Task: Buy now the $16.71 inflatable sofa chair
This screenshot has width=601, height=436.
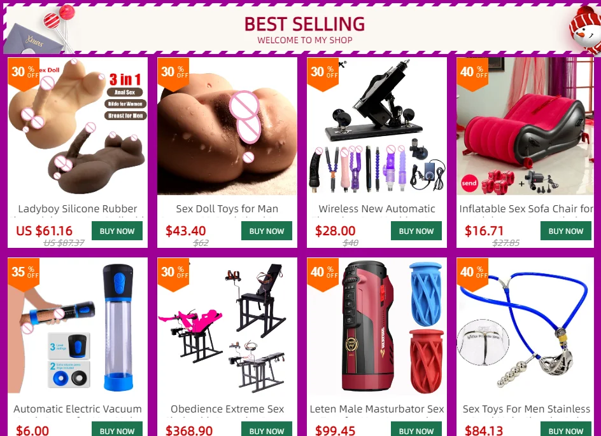Action: click(566, 231)
